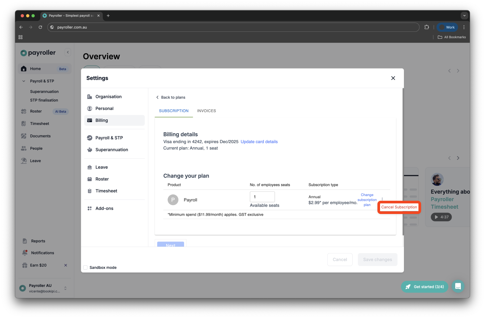Open Get started (3/4) checklist
485x318 pixels.
tap(425, 287)
